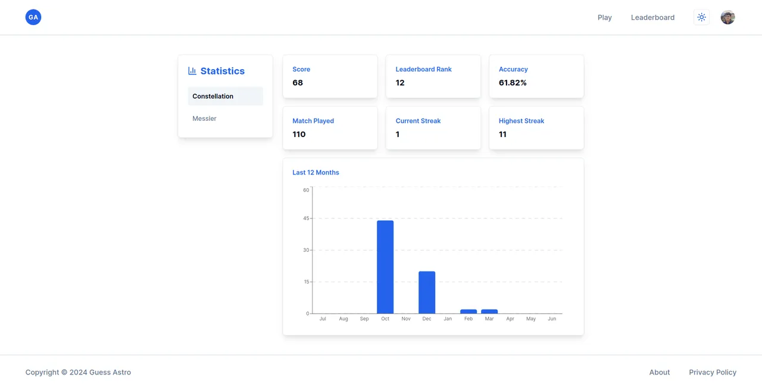Click the Guess Astro copyright text

tap(77, 372)
